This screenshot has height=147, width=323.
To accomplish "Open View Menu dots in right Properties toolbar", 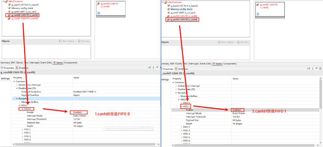I will click(x=313, y=69).
